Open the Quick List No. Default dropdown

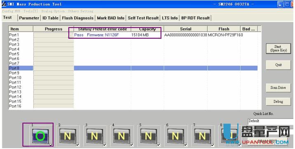271,121
